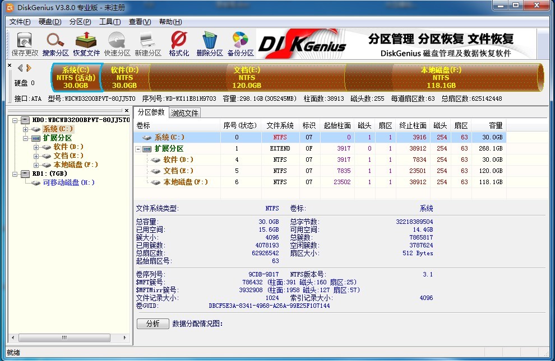Select the 新建分区 new partition icon
This screenshot has height=361, width=555.
147,44
